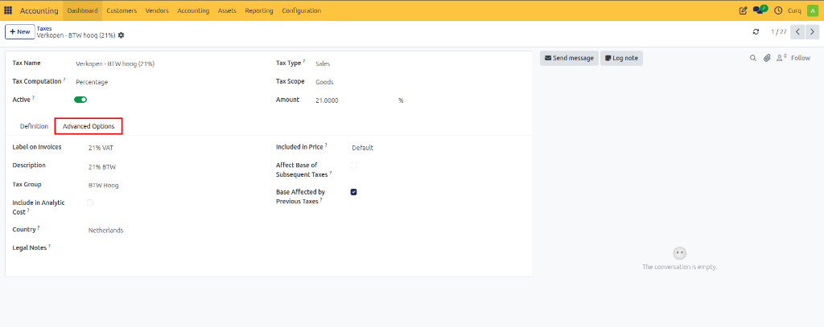
Task: Open the Dashboard menu
Action: pos(83,10)
